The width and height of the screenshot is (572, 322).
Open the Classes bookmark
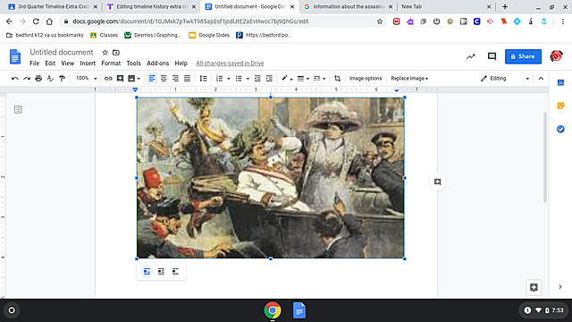[x=104, y=35]
